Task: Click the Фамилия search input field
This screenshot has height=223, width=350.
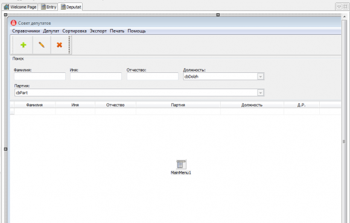Action: point(40,77)
